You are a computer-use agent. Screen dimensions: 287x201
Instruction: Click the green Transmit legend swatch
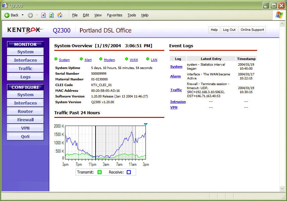[100, 172]
